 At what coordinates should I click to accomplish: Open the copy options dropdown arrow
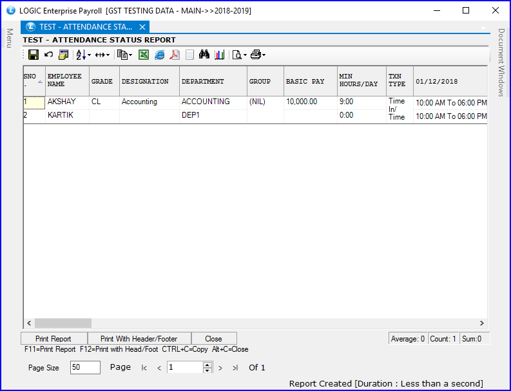coord(131,55)
